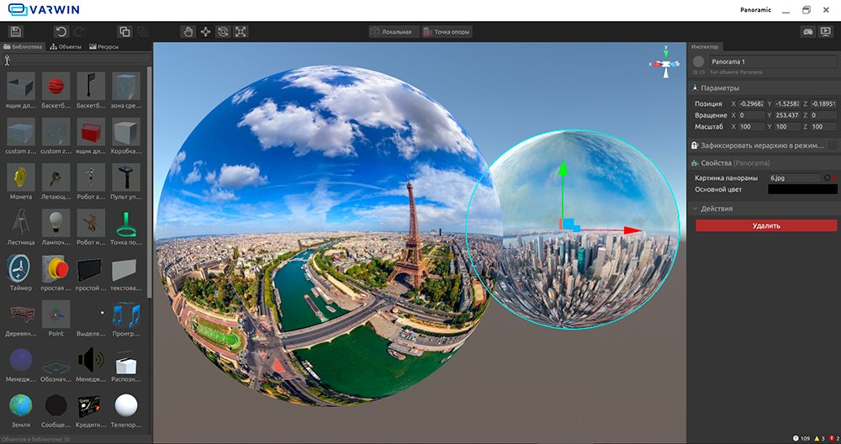Collapse the Свойства (Panorama) section
Viewport: 841px width, 444px height.
(696, 163)
